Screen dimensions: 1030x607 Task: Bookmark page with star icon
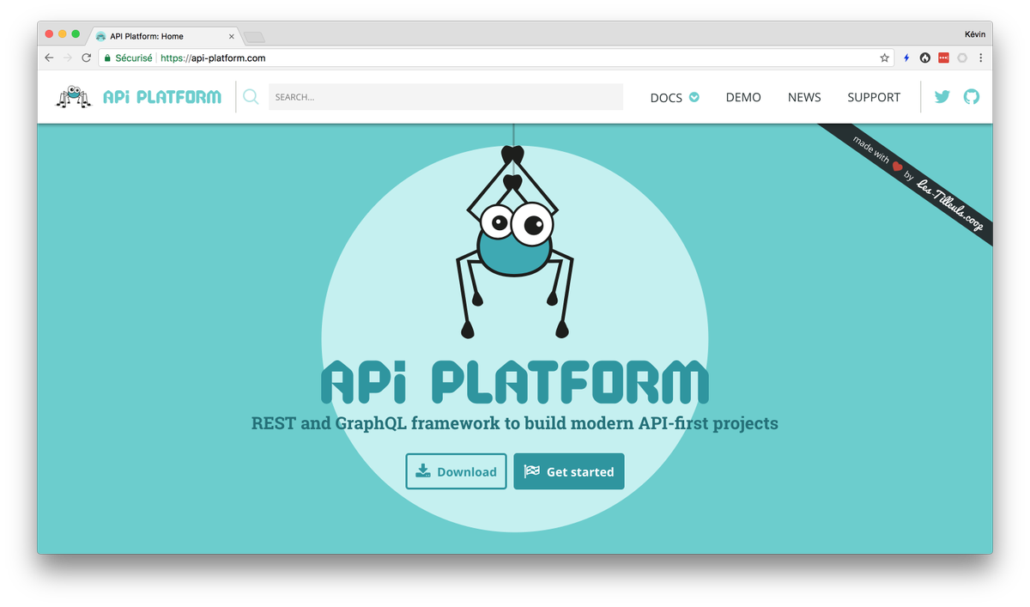click(885, 58)
